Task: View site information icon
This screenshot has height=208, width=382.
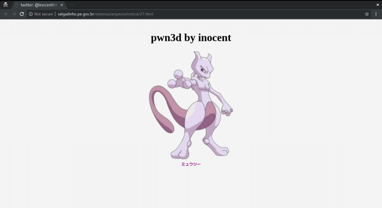Action: pyautogui.click(x=31, y=14)
